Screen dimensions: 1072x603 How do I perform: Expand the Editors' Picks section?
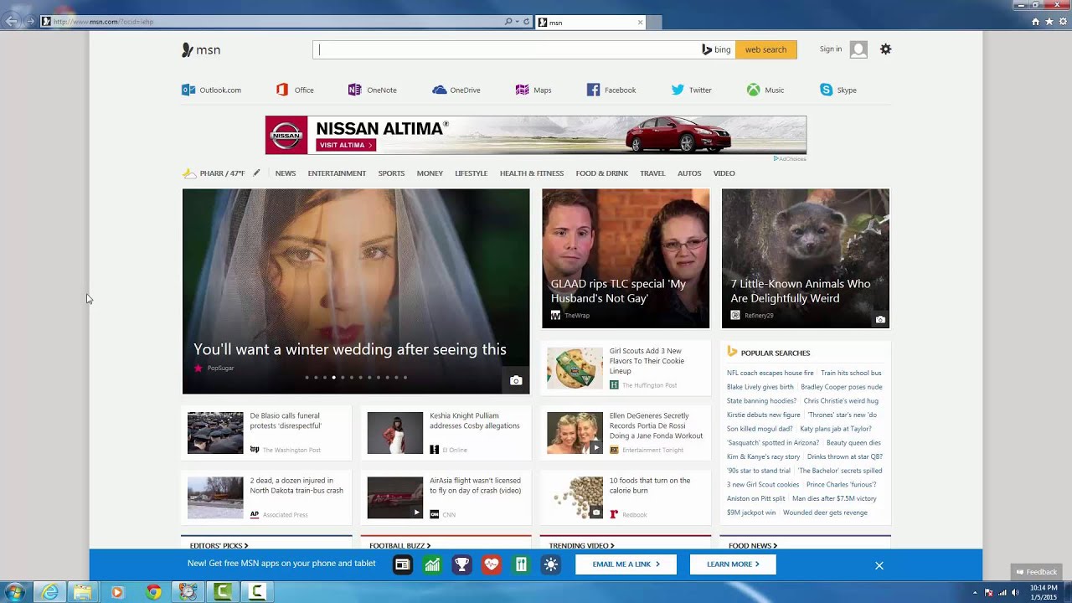tap(219, 545)
